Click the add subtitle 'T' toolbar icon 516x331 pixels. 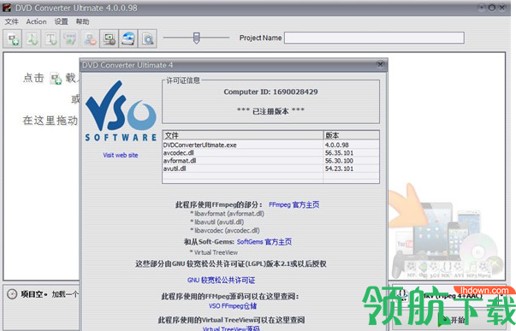pyautogui.click(x=51, y=38)
